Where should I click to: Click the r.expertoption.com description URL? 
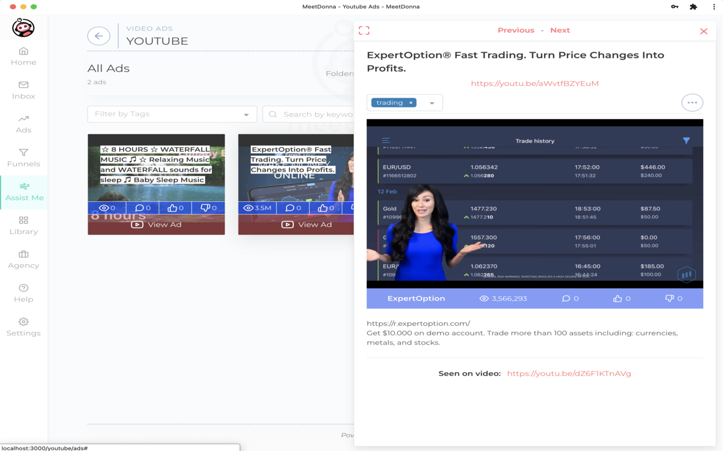[419, 324]
